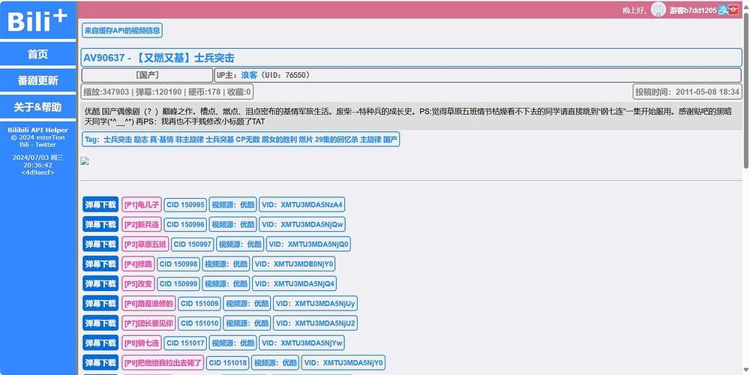Click the red envelope icon in header
Image resolution: width=750 pixels, height=375 pixels.
pyautogui.click(x=733, y=10)
